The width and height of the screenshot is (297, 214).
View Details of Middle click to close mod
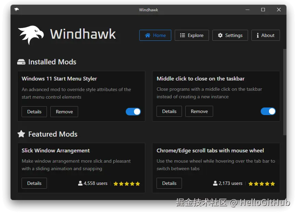[x=169, y=111]
